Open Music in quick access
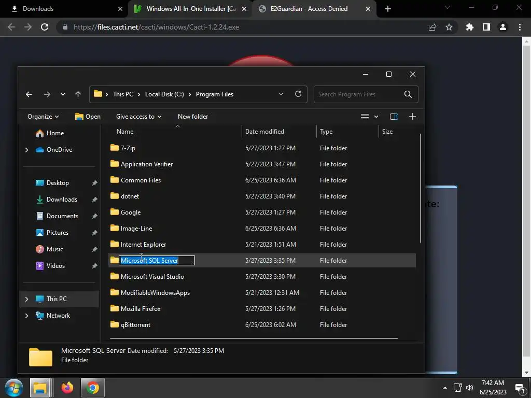 [x=50, y=249]
